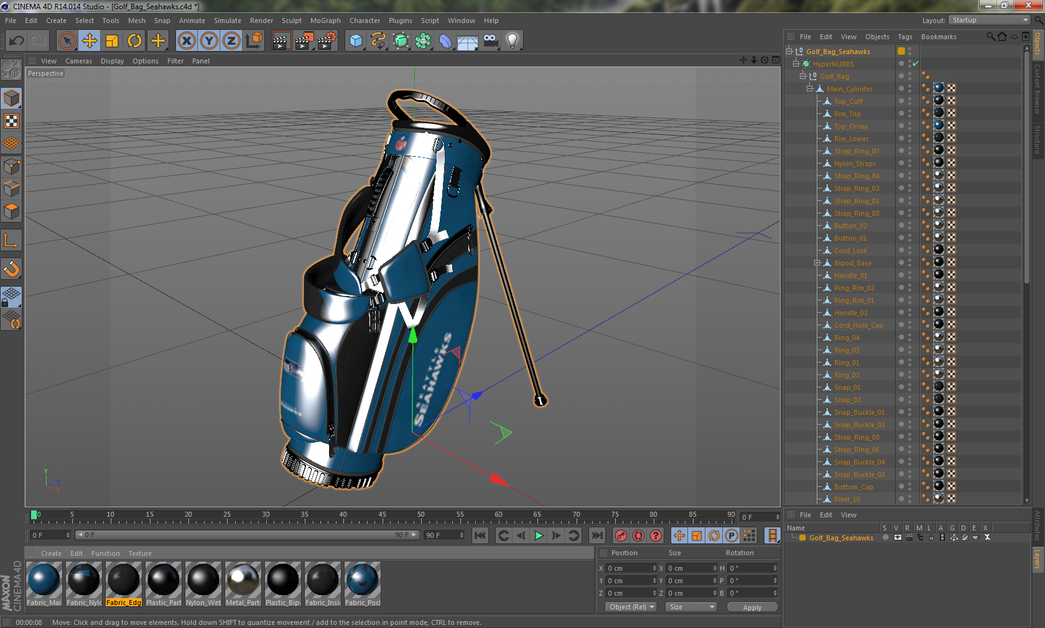Image resolution: width=1045 pixels, height=628 pixels.
Task: Click the Record Active Objects button
Action: pyautogui.click(x=621, y=535)
